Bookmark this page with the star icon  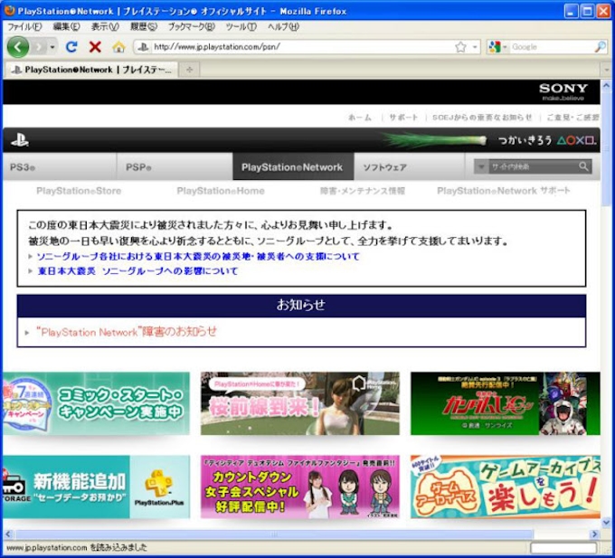coord(460,47)
